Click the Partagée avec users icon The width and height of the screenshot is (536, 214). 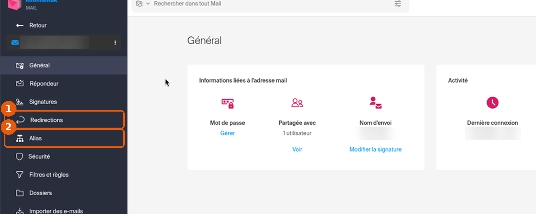[297, 102]
